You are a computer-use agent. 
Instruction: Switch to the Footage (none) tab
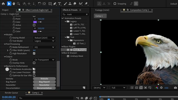102,10
